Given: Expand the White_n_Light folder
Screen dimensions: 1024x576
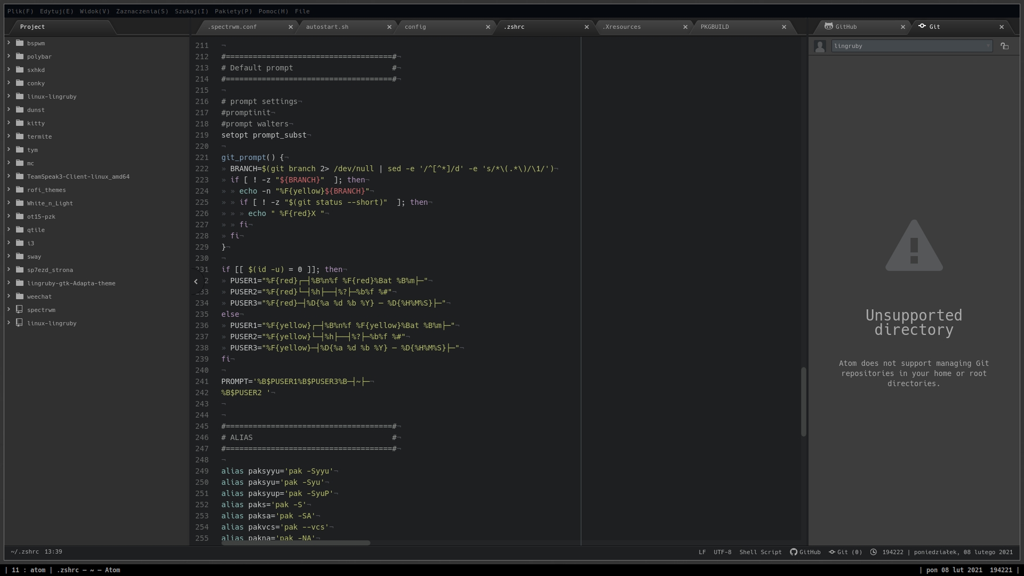Looking at the screenshot, I should pyautogui.click(x=9, y=203).
